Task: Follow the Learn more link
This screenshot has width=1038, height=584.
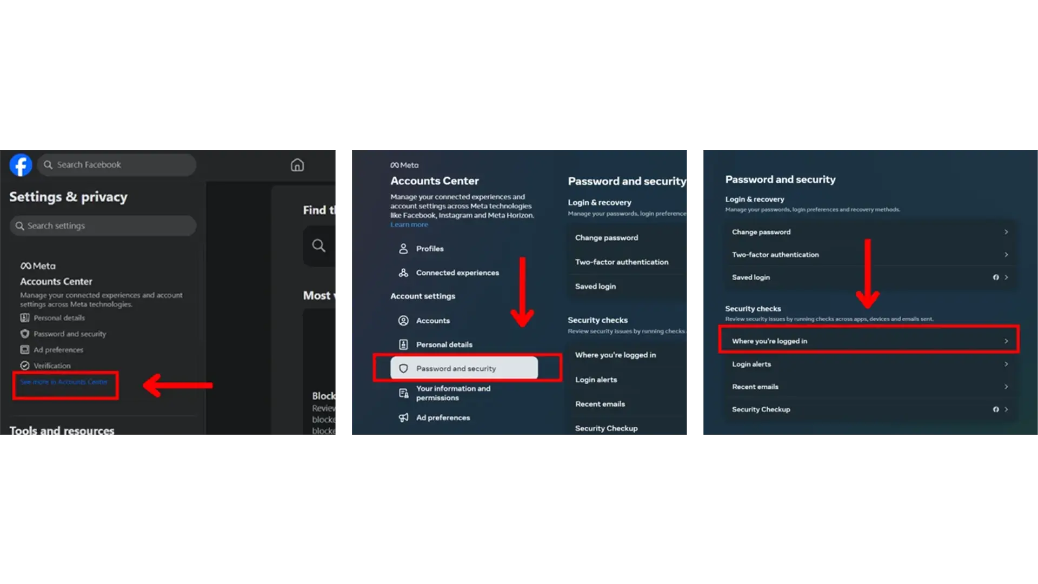Action: coord(409,224)
